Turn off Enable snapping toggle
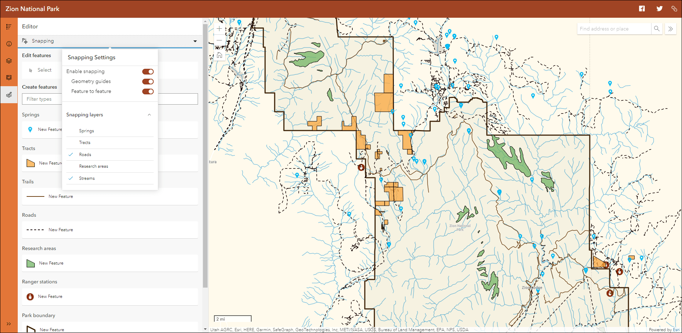 point(148,72)
